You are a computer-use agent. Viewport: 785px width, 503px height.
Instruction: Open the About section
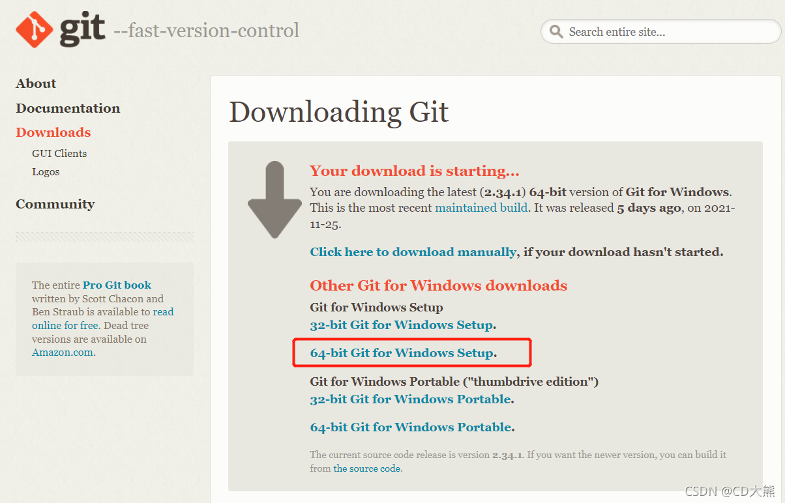36,83
